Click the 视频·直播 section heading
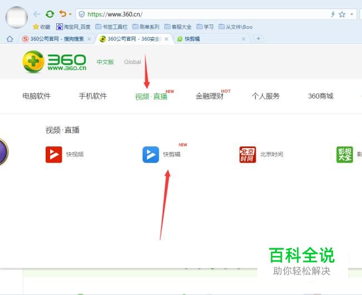Screen dimensions: 362x295 point(62,130)
